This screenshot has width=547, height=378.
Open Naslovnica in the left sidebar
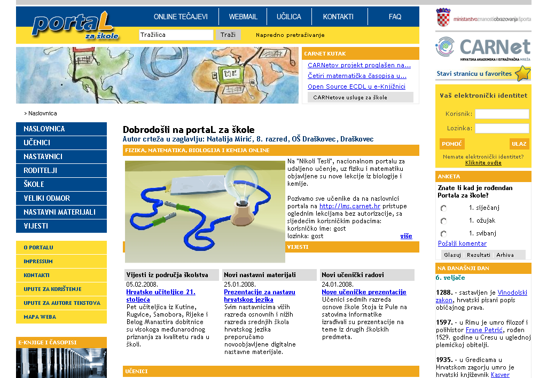pos(61,129)
